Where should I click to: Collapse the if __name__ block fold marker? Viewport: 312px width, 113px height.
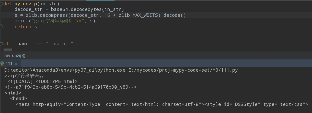point(1,44)
